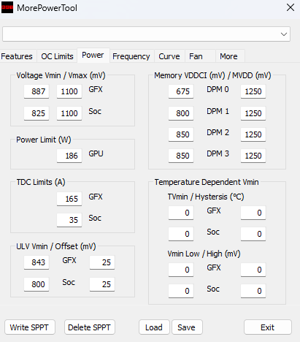Viewport: 300px width, 342px height.
Task: Click the Save button
Action: click(x=187, y=327)
